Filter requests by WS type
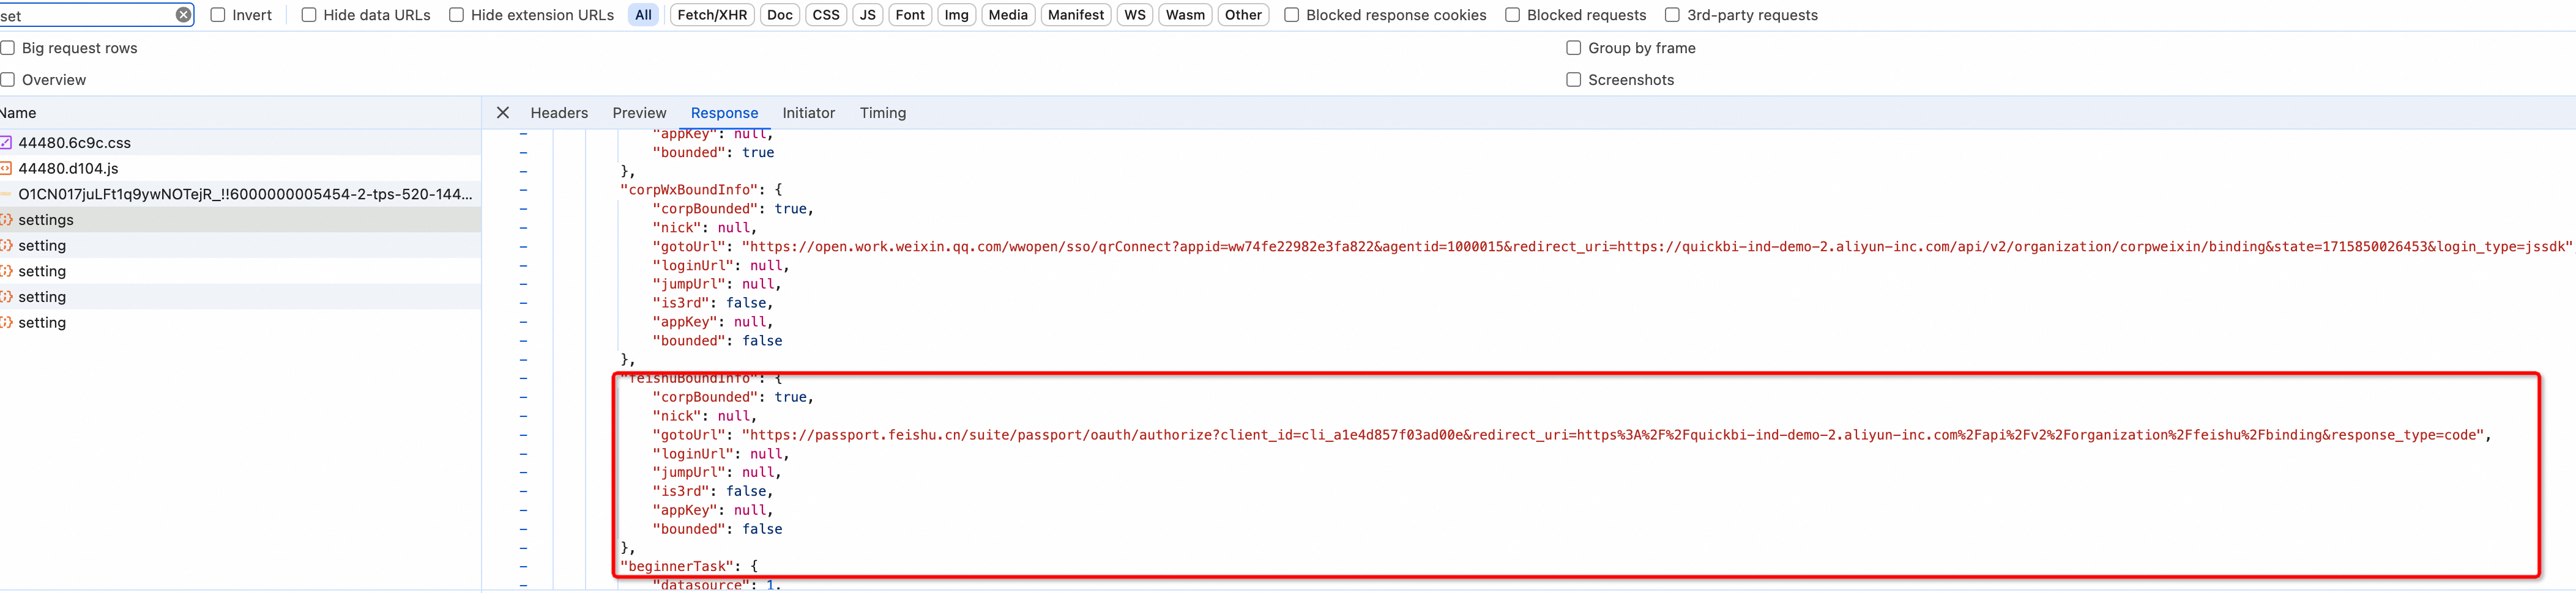Image resolution: width=2576 pixels, height=593 pixels. (x=1134, y=15)
